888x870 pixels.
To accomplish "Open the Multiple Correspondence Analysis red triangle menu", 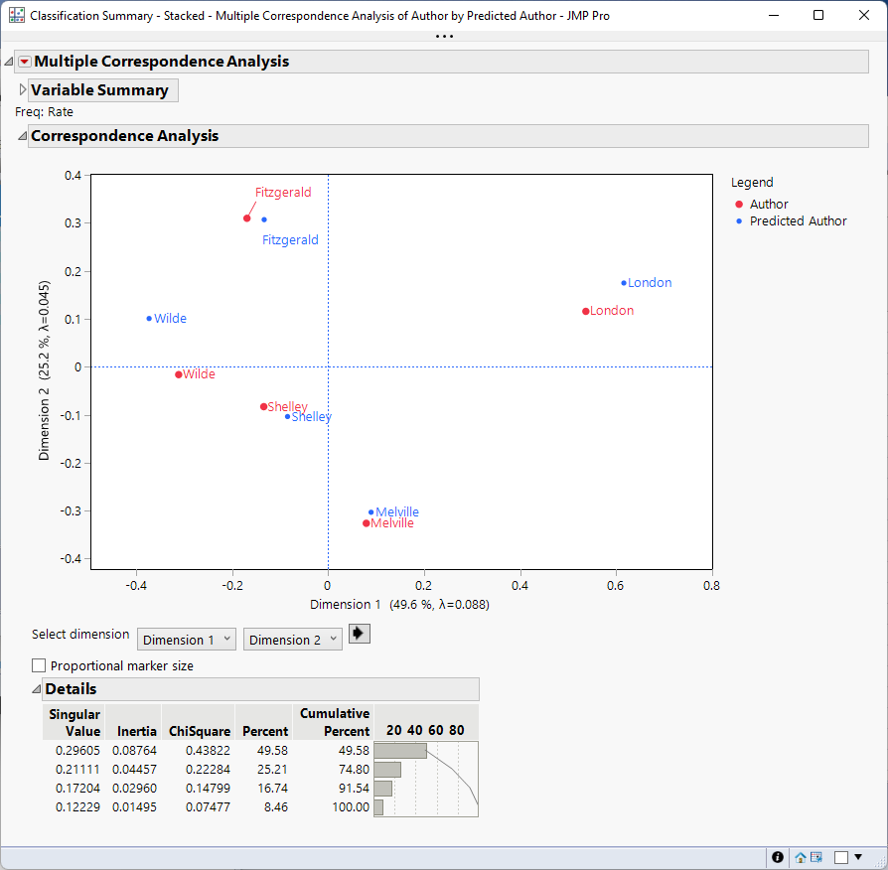I will pyautogui.click(x=24, y=61).
